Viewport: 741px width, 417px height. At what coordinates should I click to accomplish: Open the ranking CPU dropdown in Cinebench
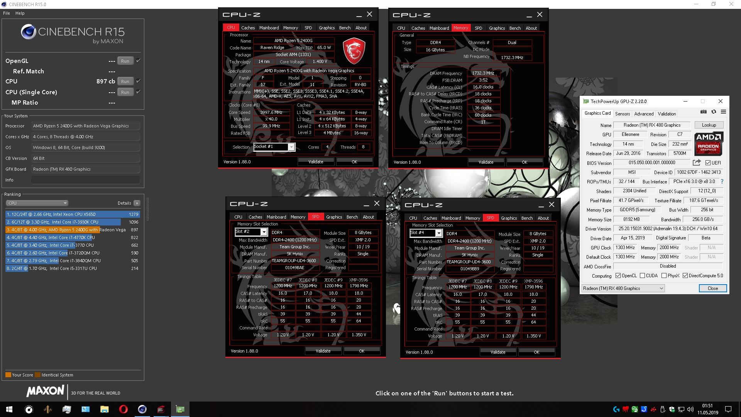coord(37,203)
